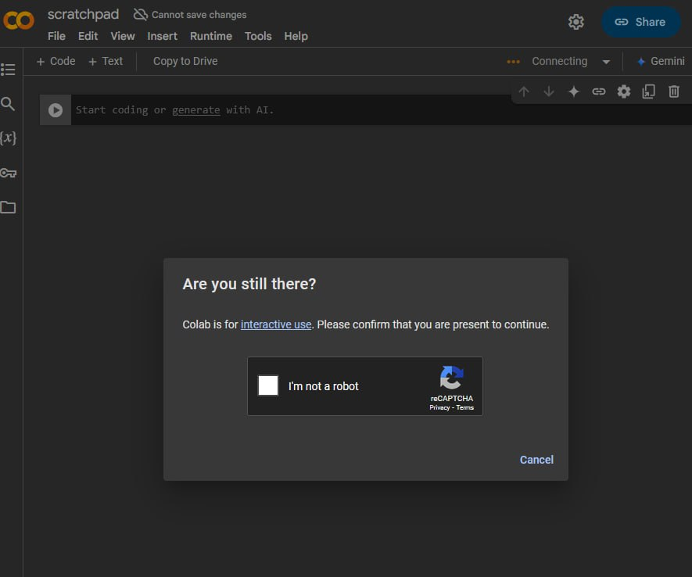
Task: Open the files folder panel
Action: pos(8,207)
